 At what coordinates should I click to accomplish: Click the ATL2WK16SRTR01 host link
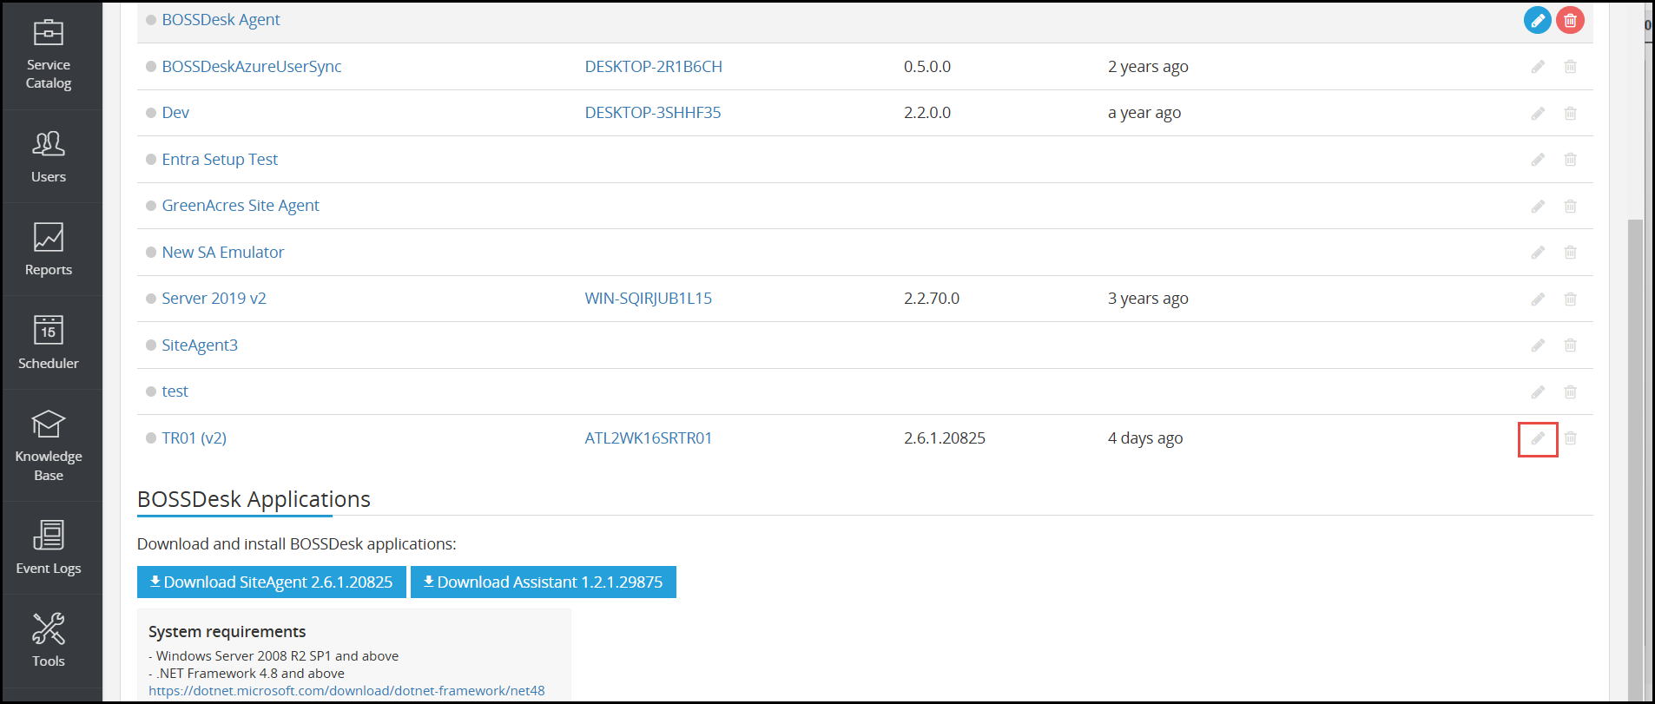tap(648, 438)
